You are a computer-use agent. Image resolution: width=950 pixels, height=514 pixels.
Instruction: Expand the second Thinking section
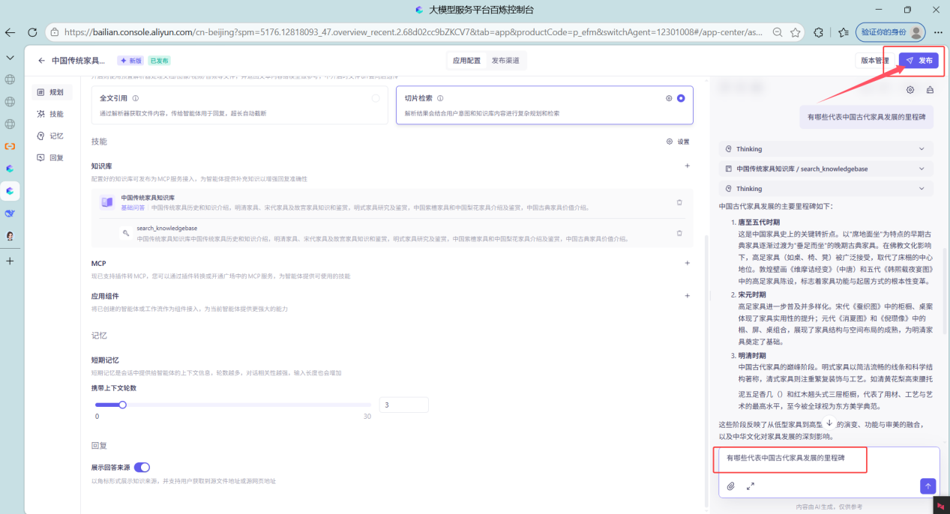click(922, 189)
